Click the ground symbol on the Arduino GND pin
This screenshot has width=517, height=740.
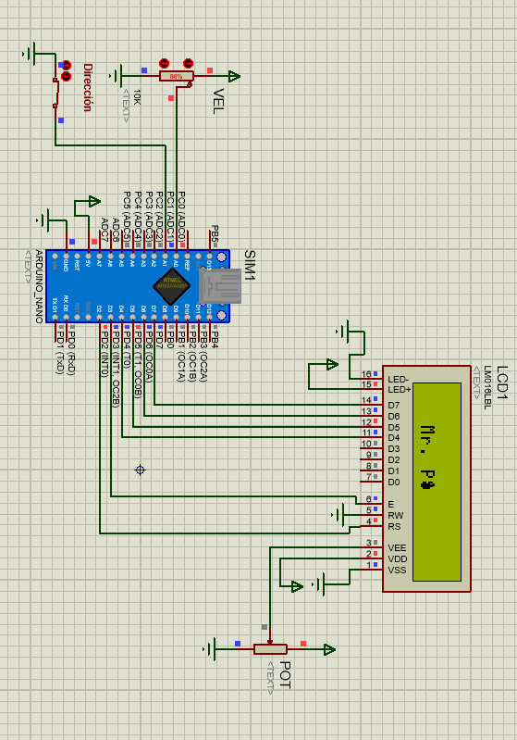(x=43, y=220)
